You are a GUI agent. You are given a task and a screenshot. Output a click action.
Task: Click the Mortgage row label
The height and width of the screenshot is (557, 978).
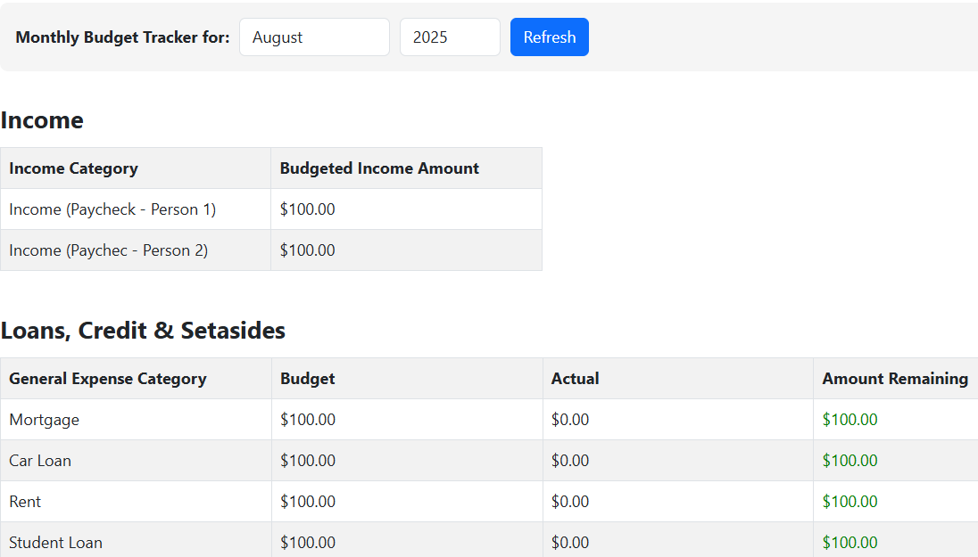tap(45, 420)
